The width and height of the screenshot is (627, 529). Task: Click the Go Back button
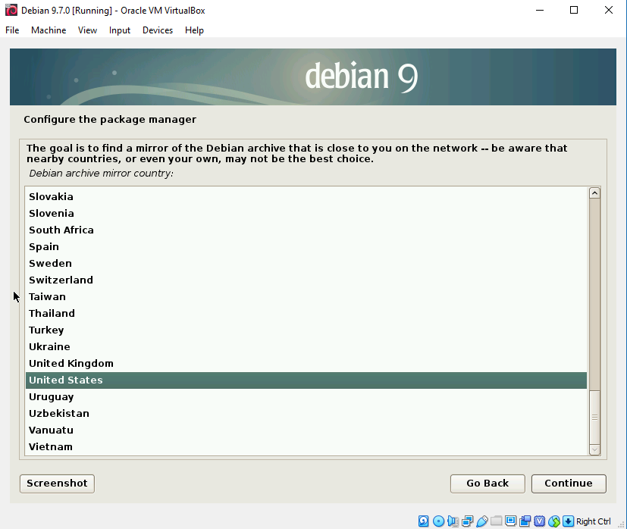point(487,484)
